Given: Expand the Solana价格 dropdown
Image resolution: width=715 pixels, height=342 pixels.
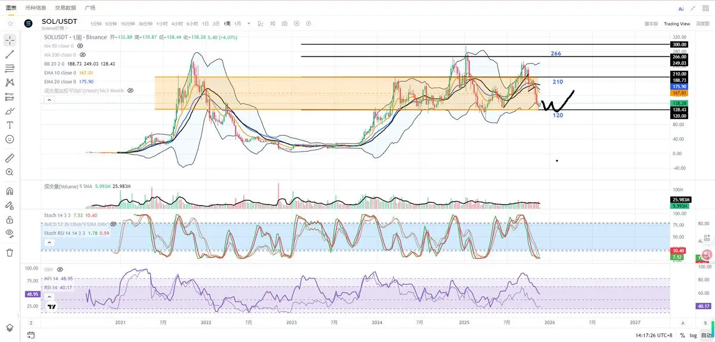Looking at the screenshot, I should point(55,28).
